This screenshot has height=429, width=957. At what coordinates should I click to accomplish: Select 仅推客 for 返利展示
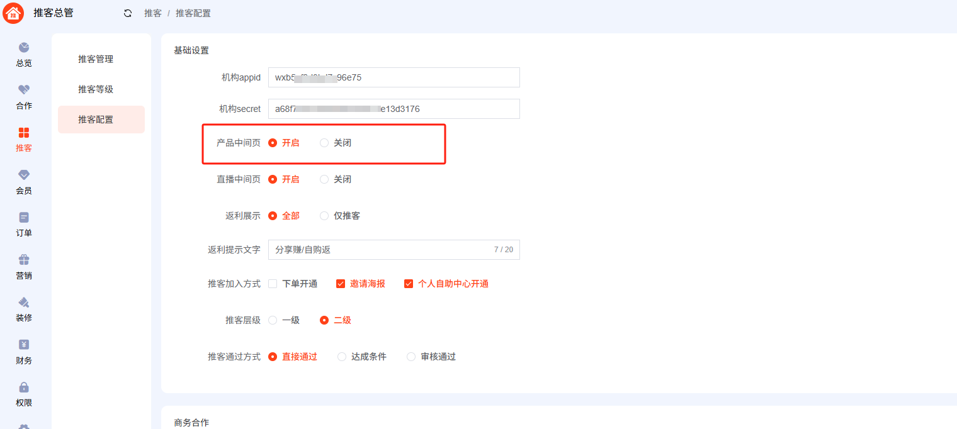(x=324, y=216)
